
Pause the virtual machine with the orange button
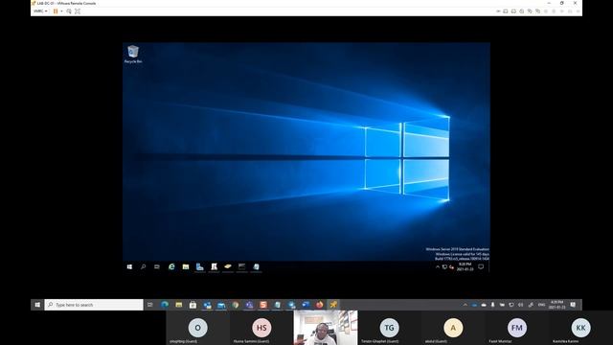(x=56, y=11)
